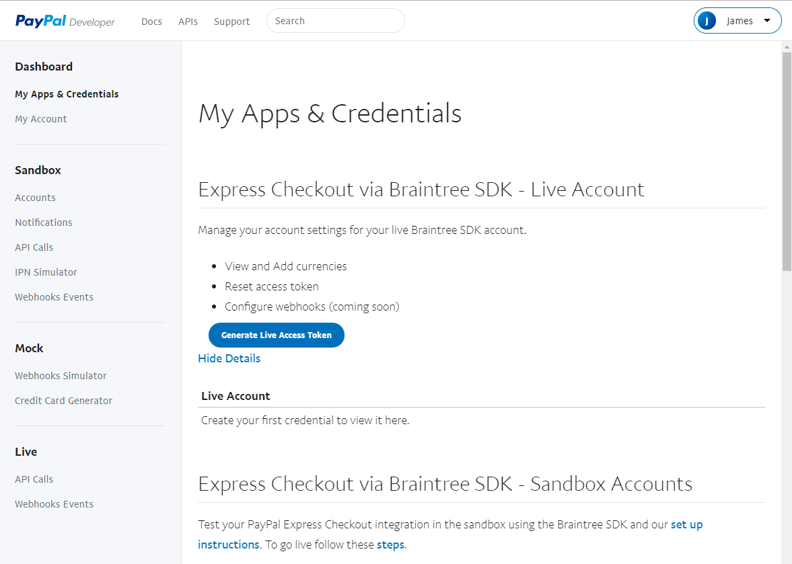Open Sandbox Notifications
This screenshot has height=564, width=792.
tap(44, 223)
